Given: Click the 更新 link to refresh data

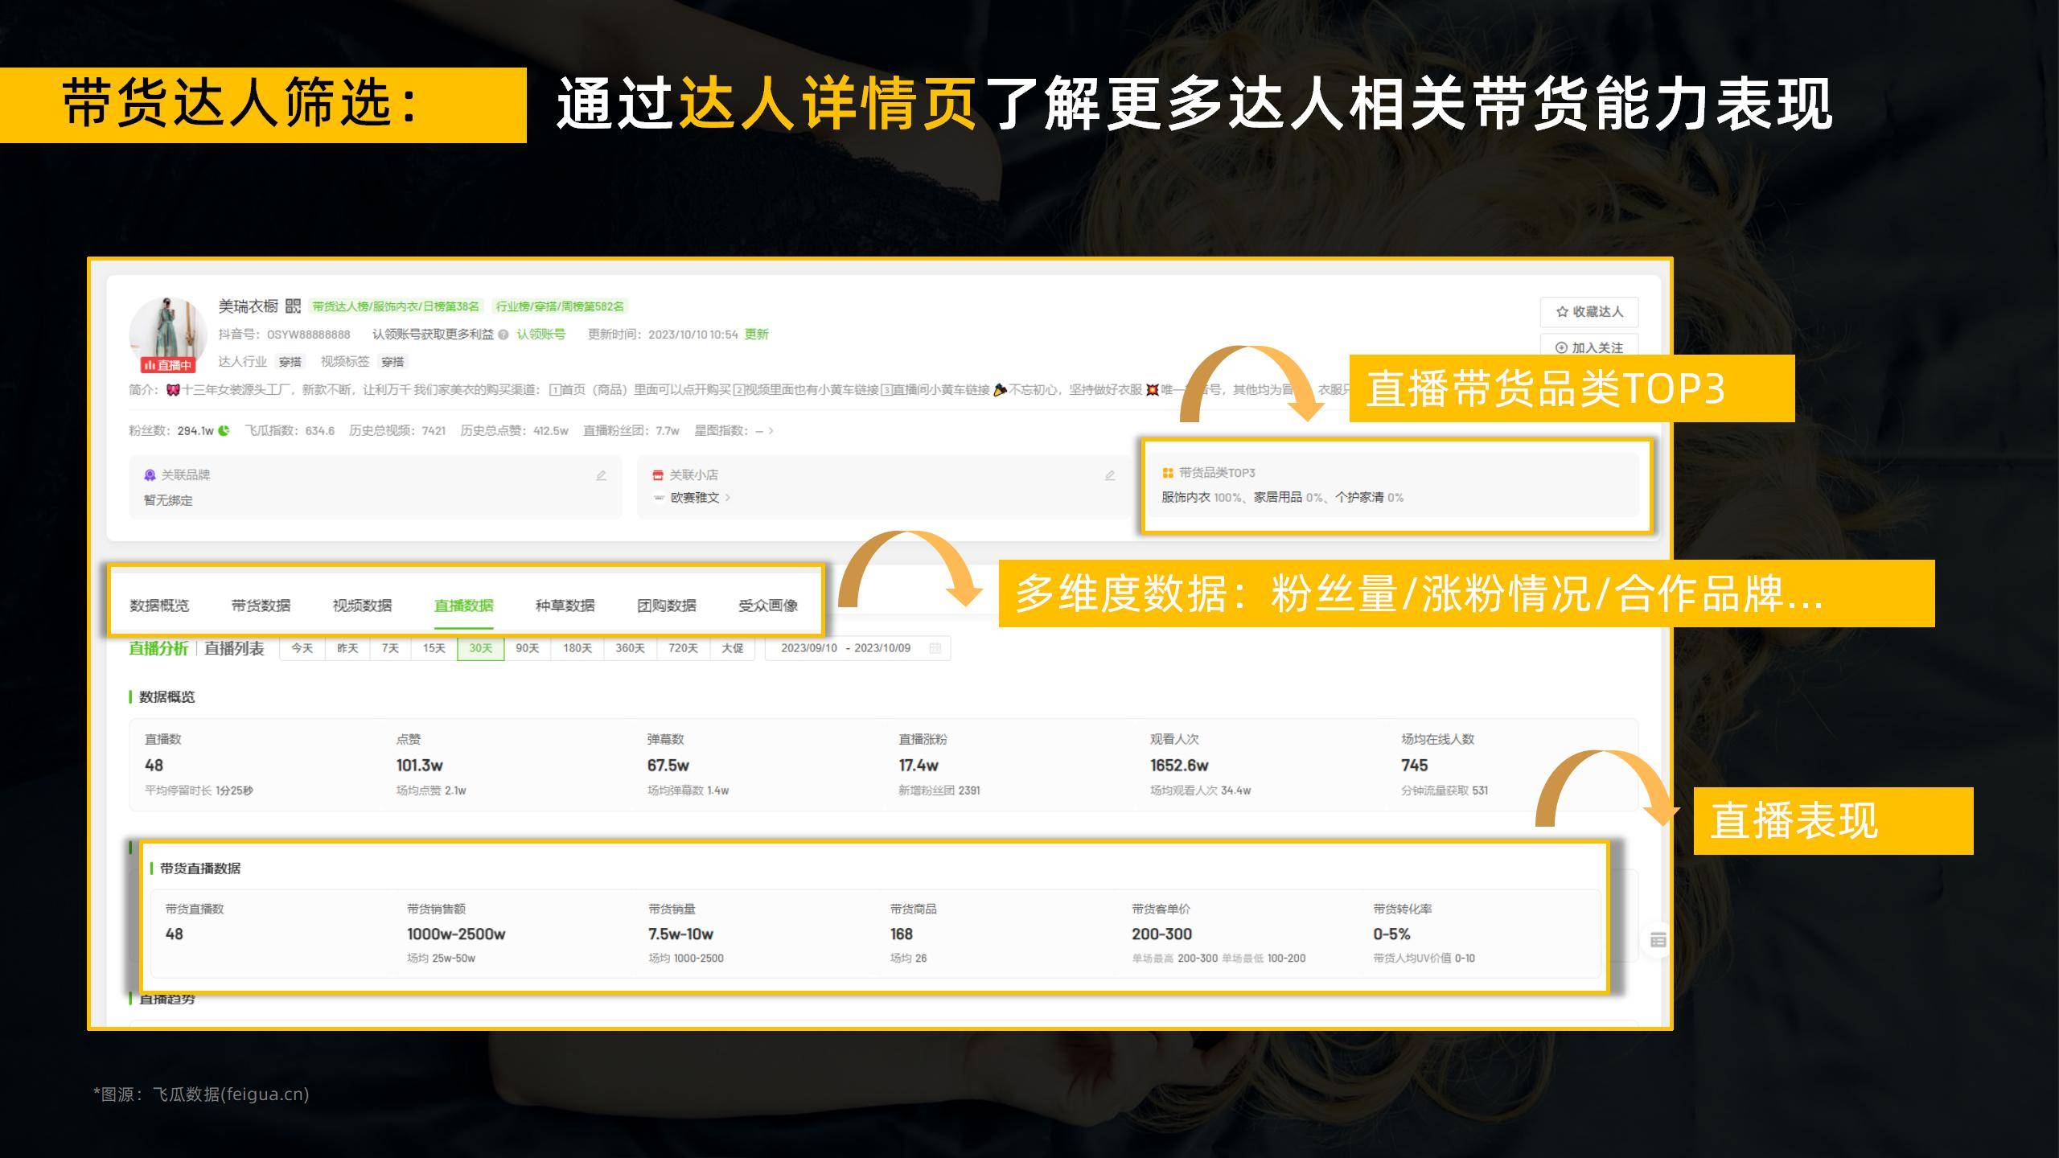Looking at the screenshot, I should [x=756, y=335].
